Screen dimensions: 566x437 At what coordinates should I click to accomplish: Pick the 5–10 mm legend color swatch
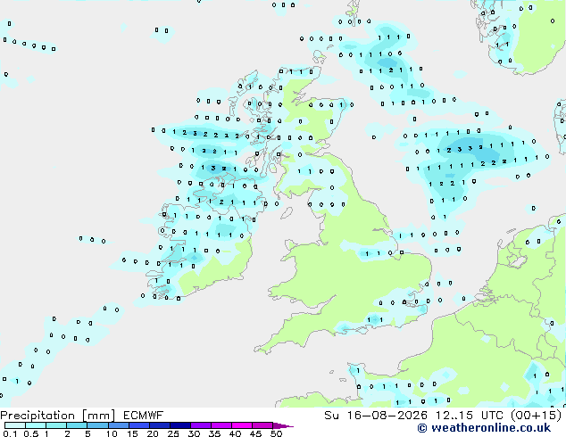(x=98, y=425)
